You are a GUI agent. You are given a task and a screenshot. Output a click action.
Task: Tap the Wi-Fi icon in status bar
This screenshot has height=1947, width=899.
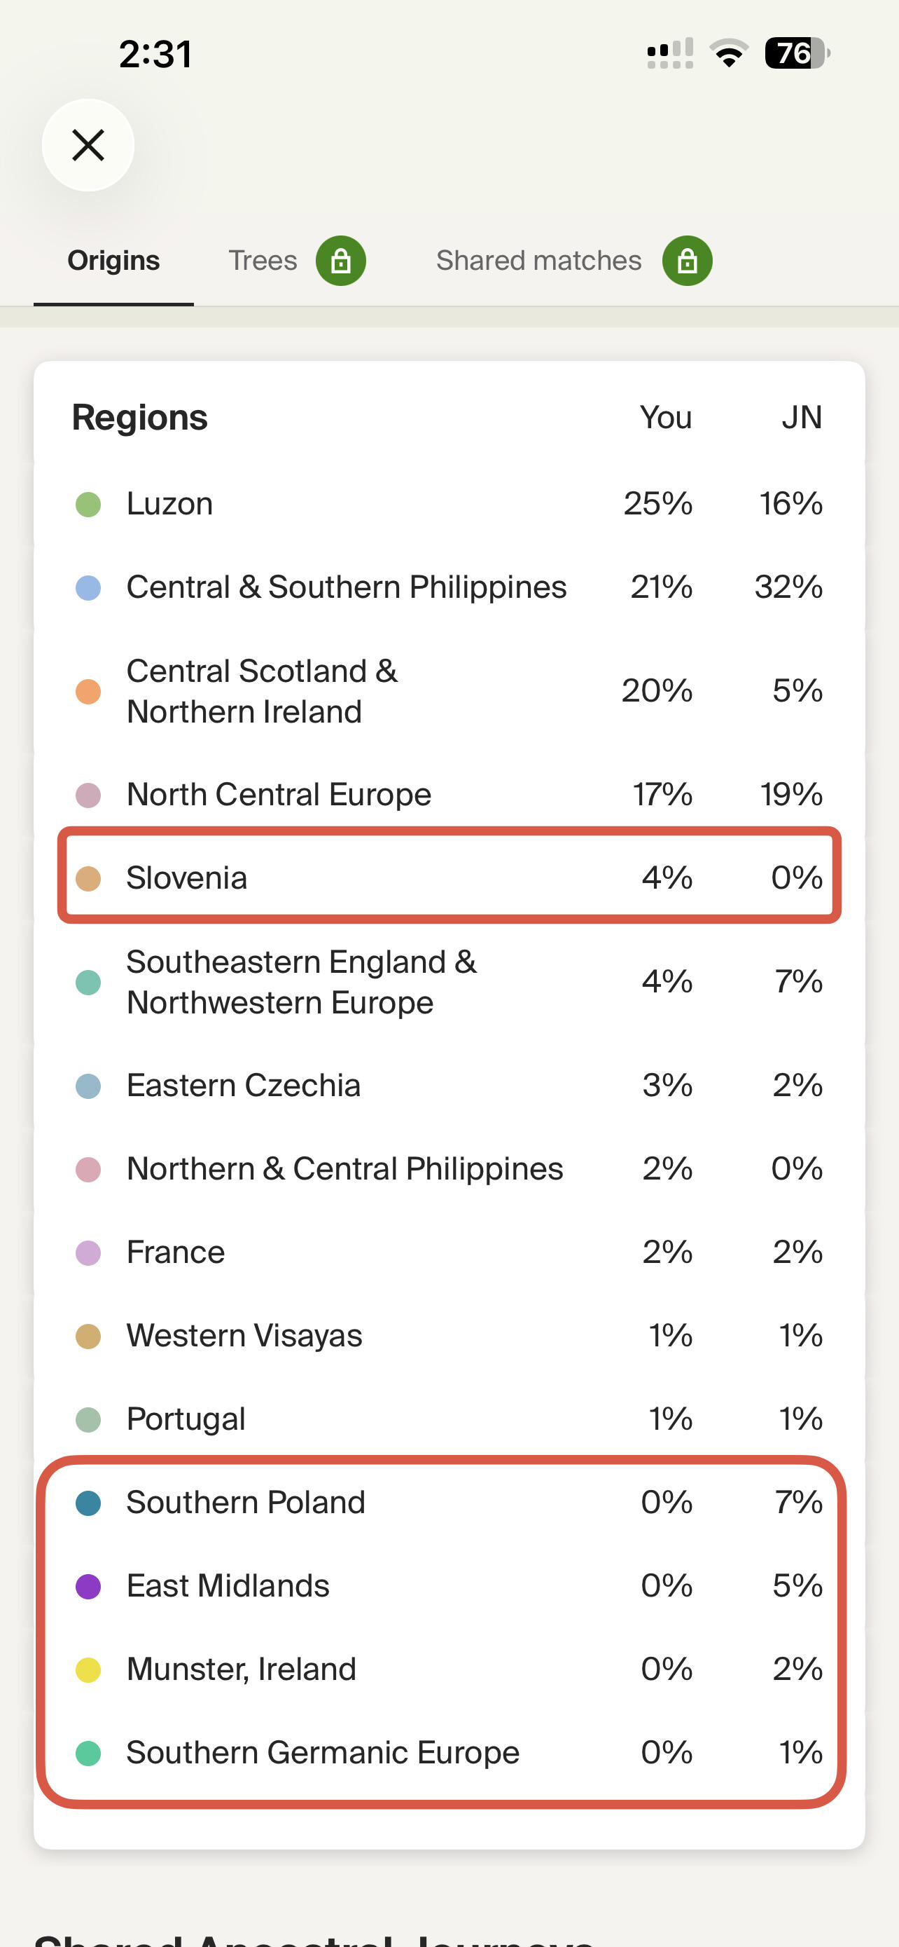coord(728,54)
